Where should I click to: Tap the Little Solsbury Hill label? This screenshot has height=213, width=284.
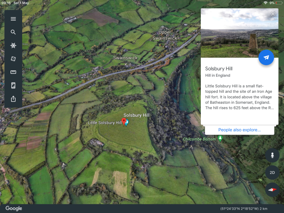tap(105, 123)
